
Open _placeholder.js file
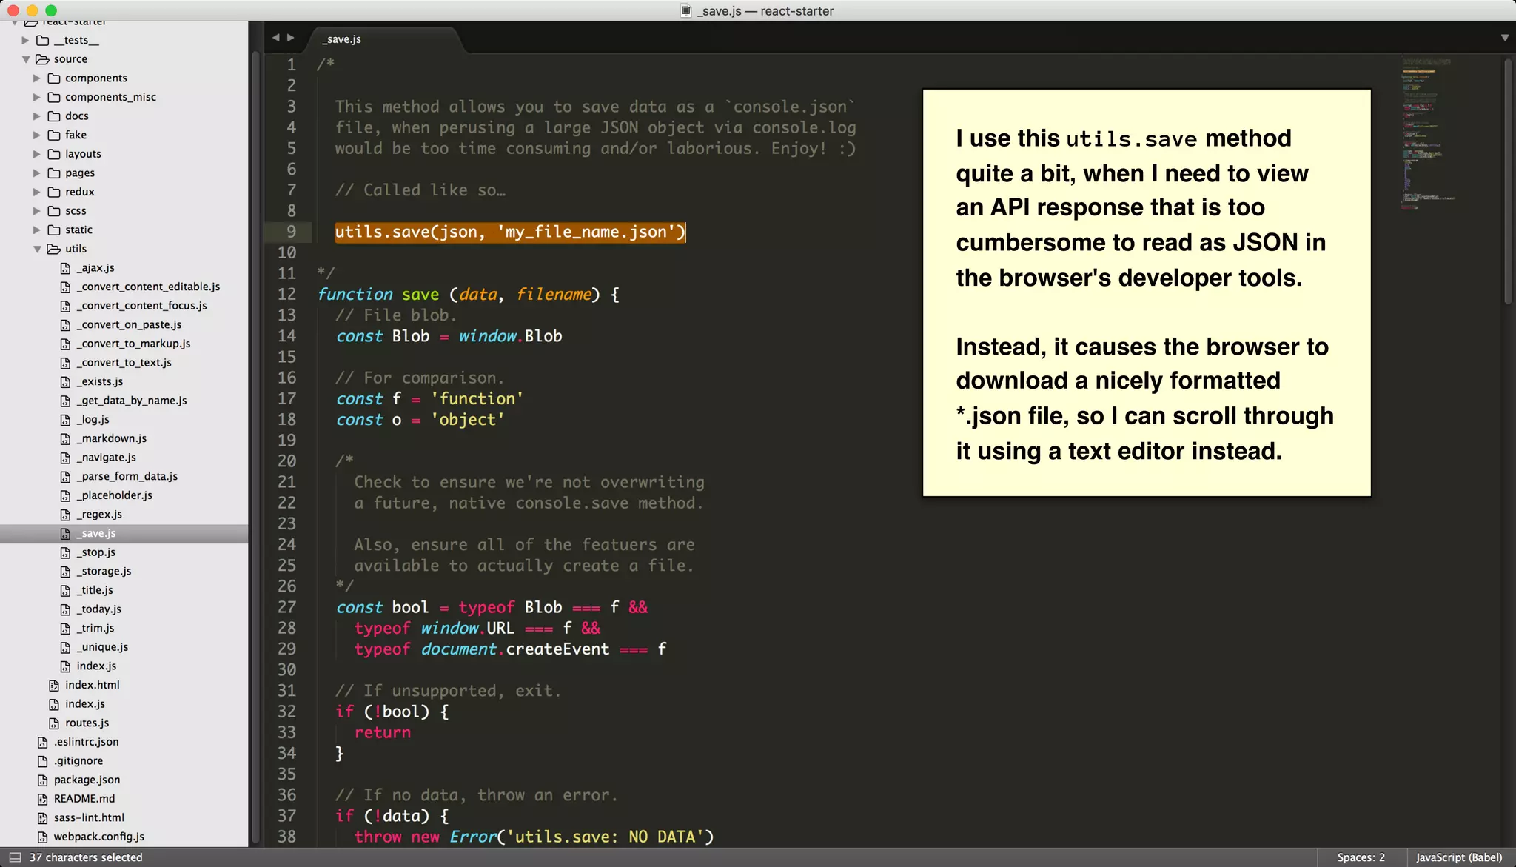[x=115, y=495]
